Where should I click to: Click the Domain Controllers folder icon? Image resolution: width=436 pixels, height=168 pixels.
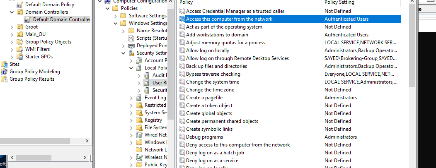tap(20, 12)
